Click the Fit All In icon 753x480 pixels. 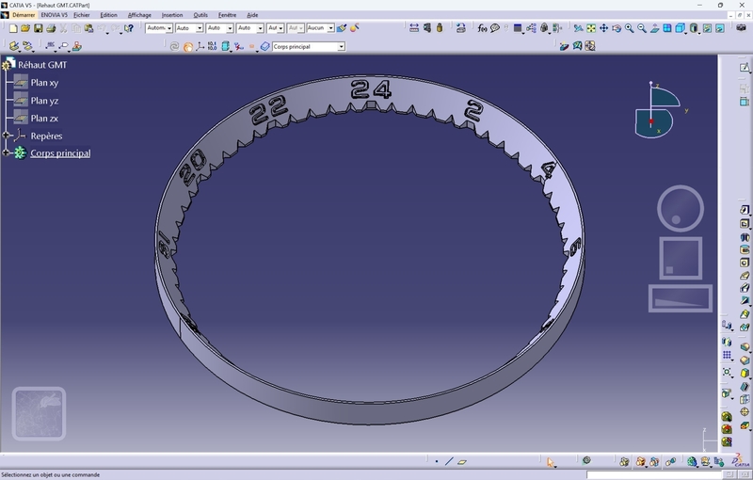point(591,28)
